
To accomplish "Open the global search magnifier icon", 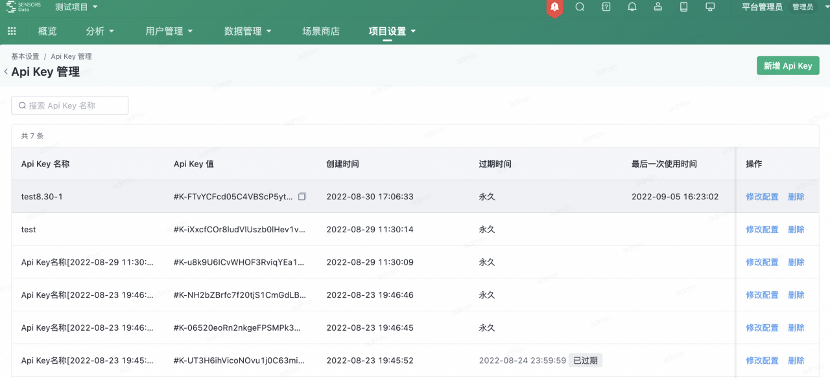I will pos(580,7).
